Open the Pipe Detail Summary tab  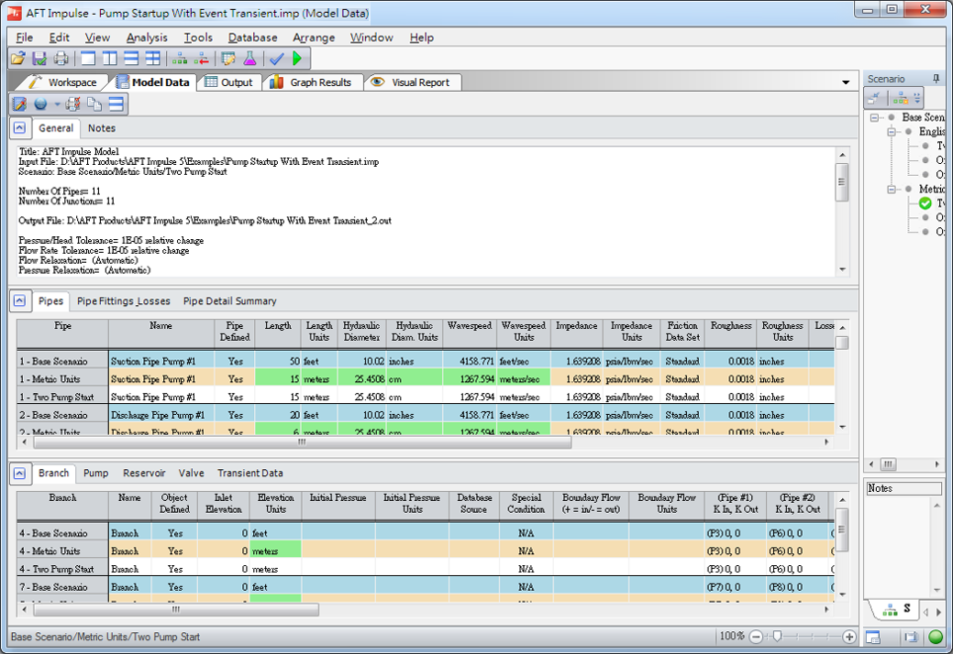click(229, 301)
